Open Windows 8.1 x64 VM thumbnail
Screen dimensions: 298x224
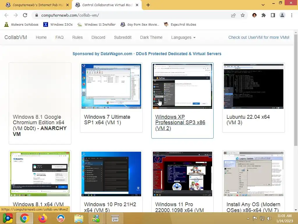[x=40, y=174]
